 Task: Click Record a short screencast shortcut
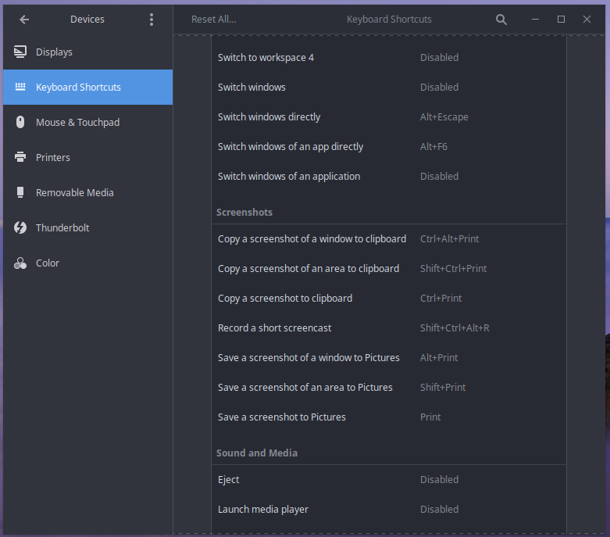coord(388,328)
